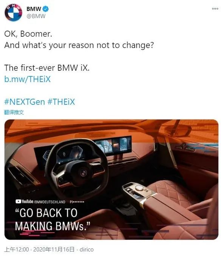
Task: Open the three-dot more options menu
Action: (215, 9)
